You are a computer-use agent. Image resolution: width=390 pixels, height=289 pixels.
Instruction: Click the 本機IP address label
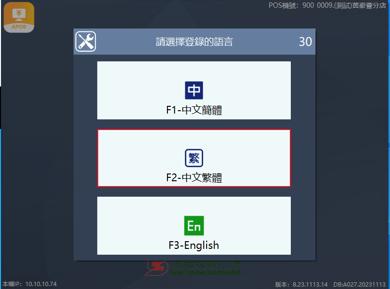click(30, 284)
